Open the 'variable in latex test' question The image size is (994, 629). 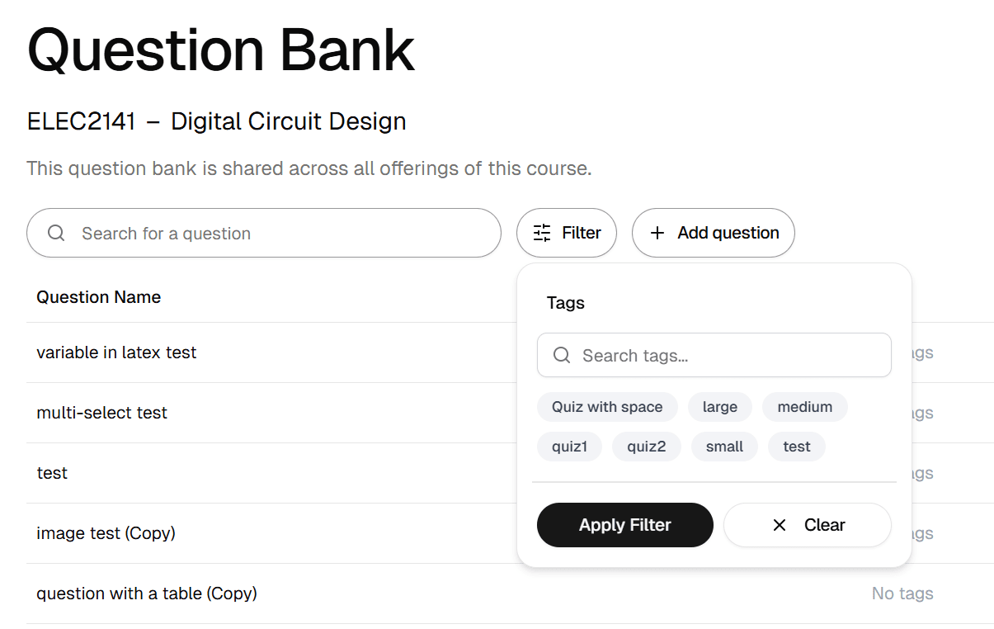(x=116, y=352)
